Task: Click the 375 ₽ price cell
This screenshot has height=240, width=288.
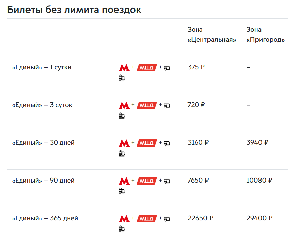Action: tap(196, 67)
